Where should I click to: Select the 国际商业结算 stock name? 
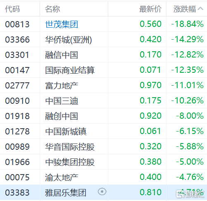[70, 70]
